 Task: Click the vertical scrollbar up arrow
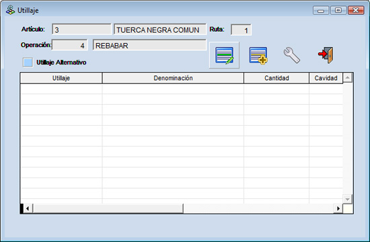coord(348,77)
